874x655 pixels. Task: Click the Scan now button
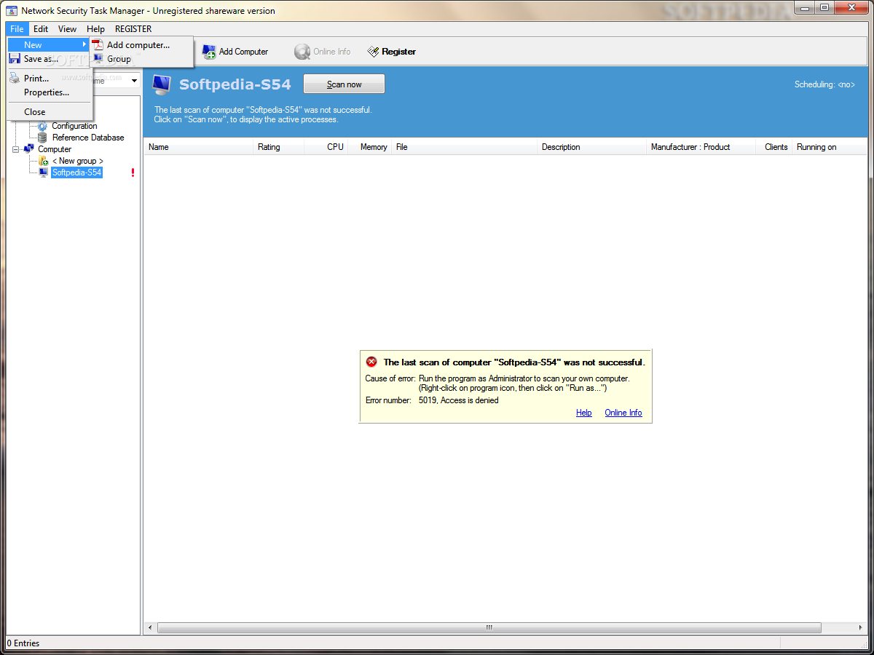coord(344,84)
